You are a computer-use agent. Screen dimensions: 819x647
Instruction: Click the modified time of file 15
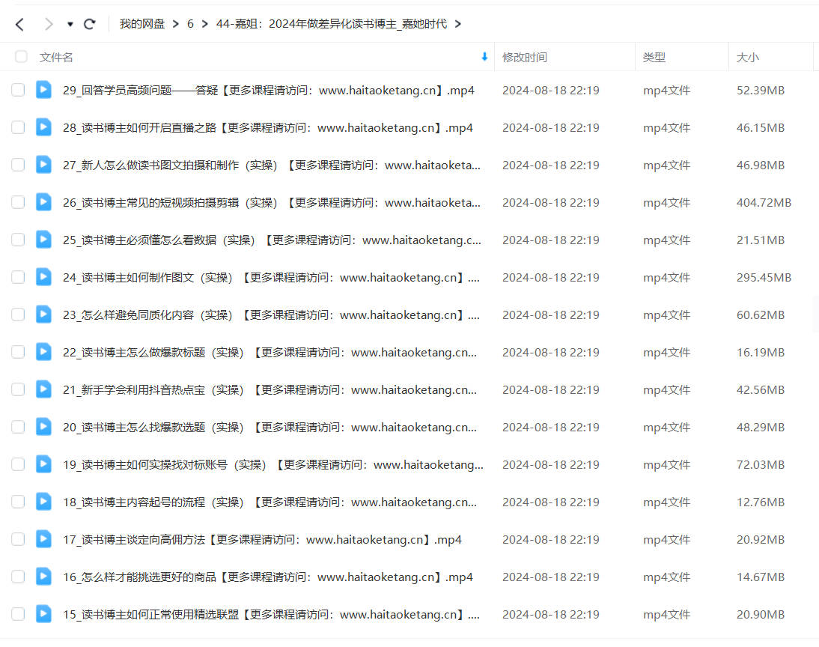tap(550, 615)
